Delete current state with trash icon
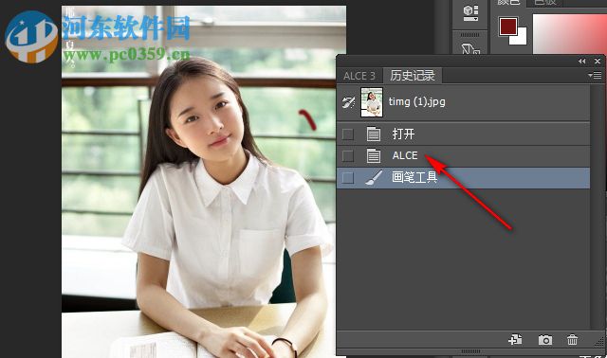The height and width of the screenshot is (358, 607). coord(572,340)
